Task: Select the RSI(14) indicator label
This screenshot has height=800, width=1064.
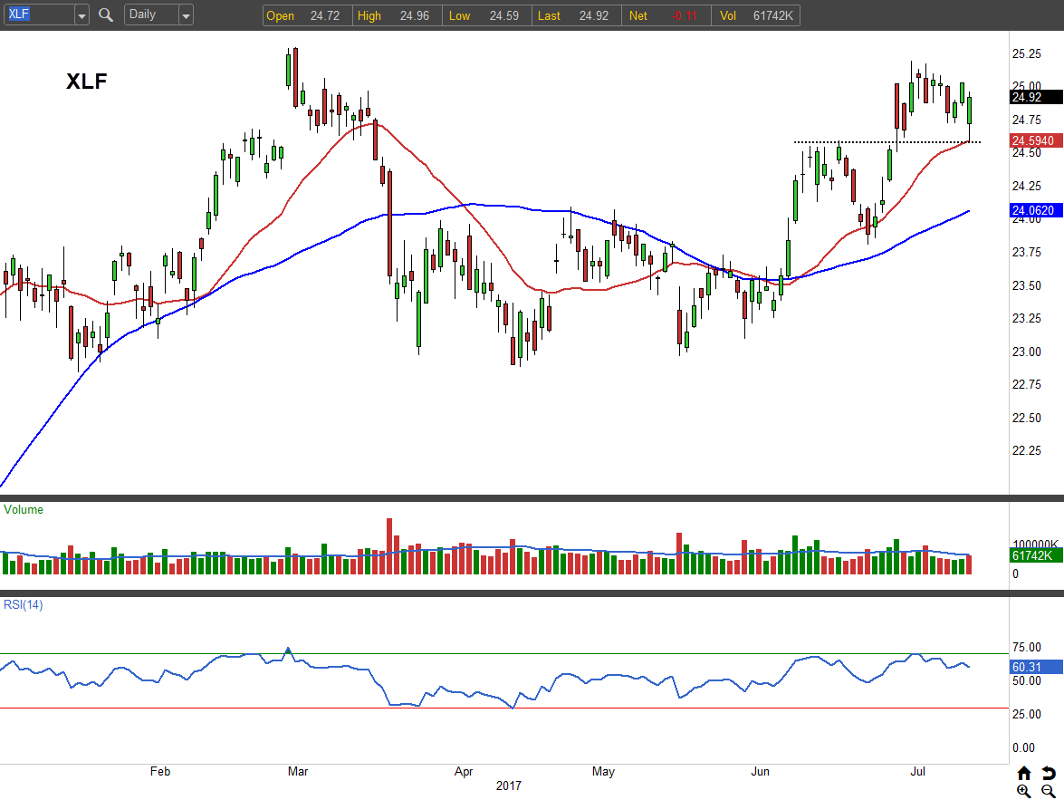Action: [x=24, y=605]
